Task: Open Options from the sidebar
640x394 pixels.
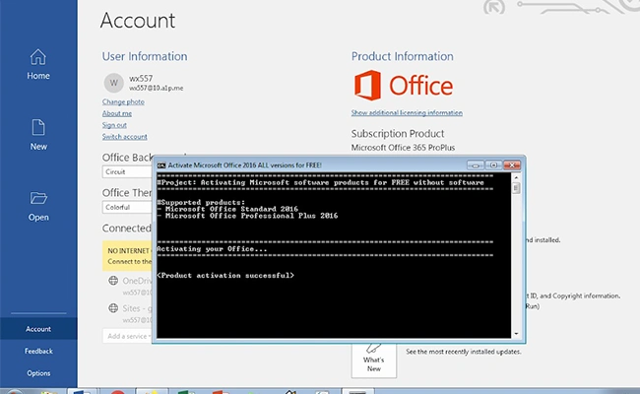Action: coord(38,372)
